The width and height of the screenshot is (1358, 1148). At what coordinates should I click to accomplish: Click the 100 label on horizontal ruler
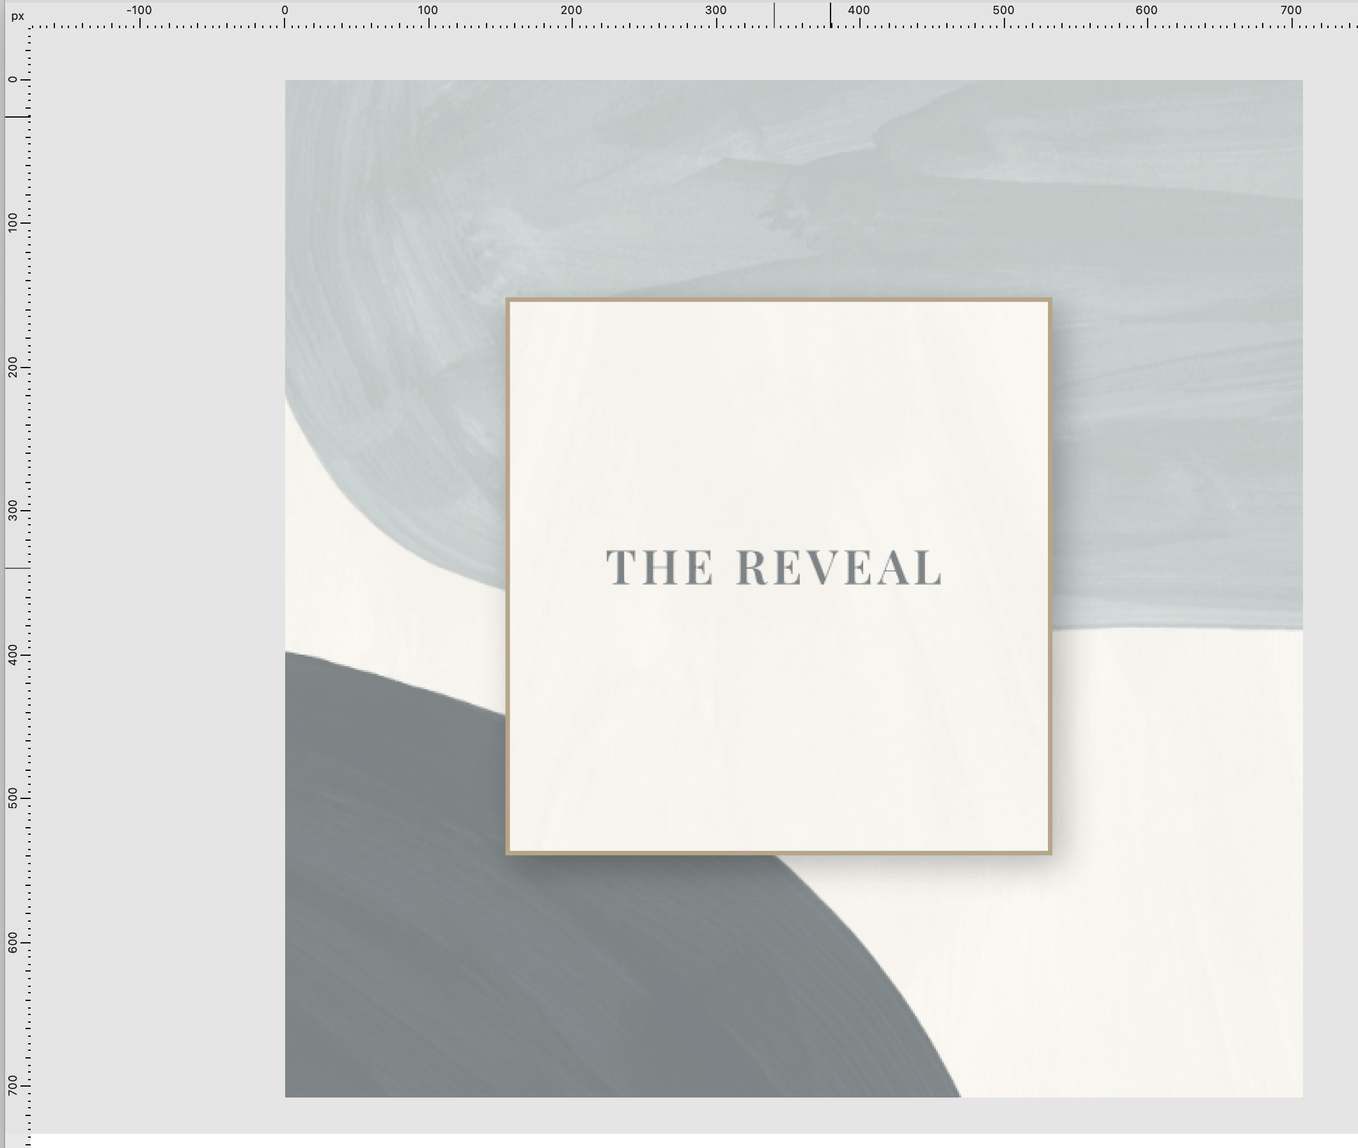pos(428,10)
